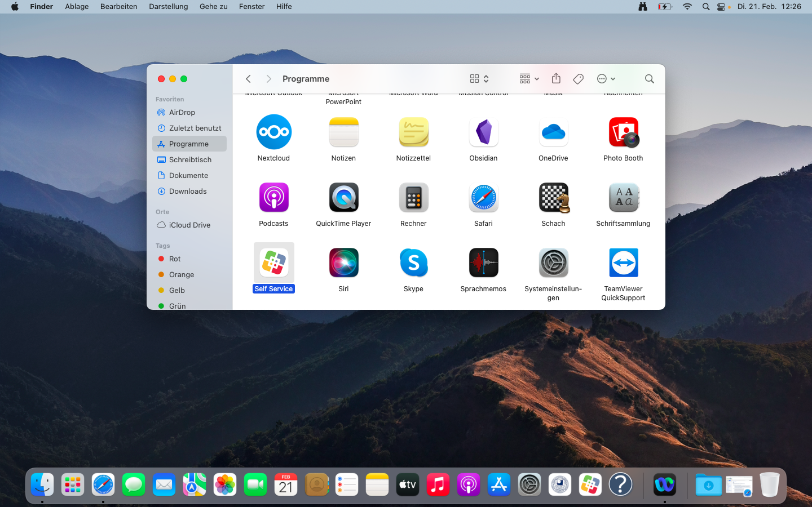The image size is (812, 507).
Task: Filter by the Orange tag
Action: click(x=189, y=275)
